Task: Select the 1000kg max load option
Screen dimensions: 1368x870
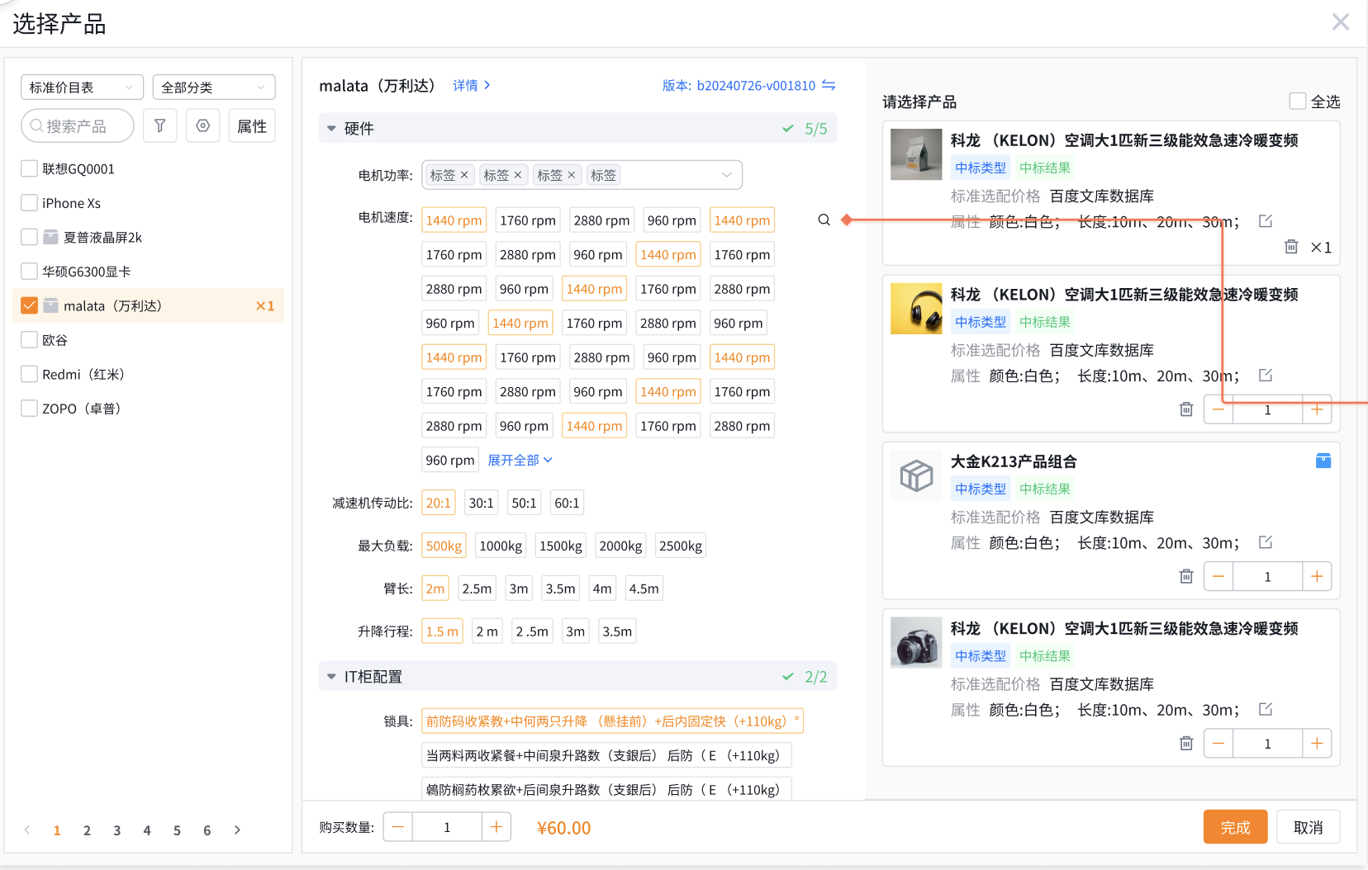Action: pos(501,546)
